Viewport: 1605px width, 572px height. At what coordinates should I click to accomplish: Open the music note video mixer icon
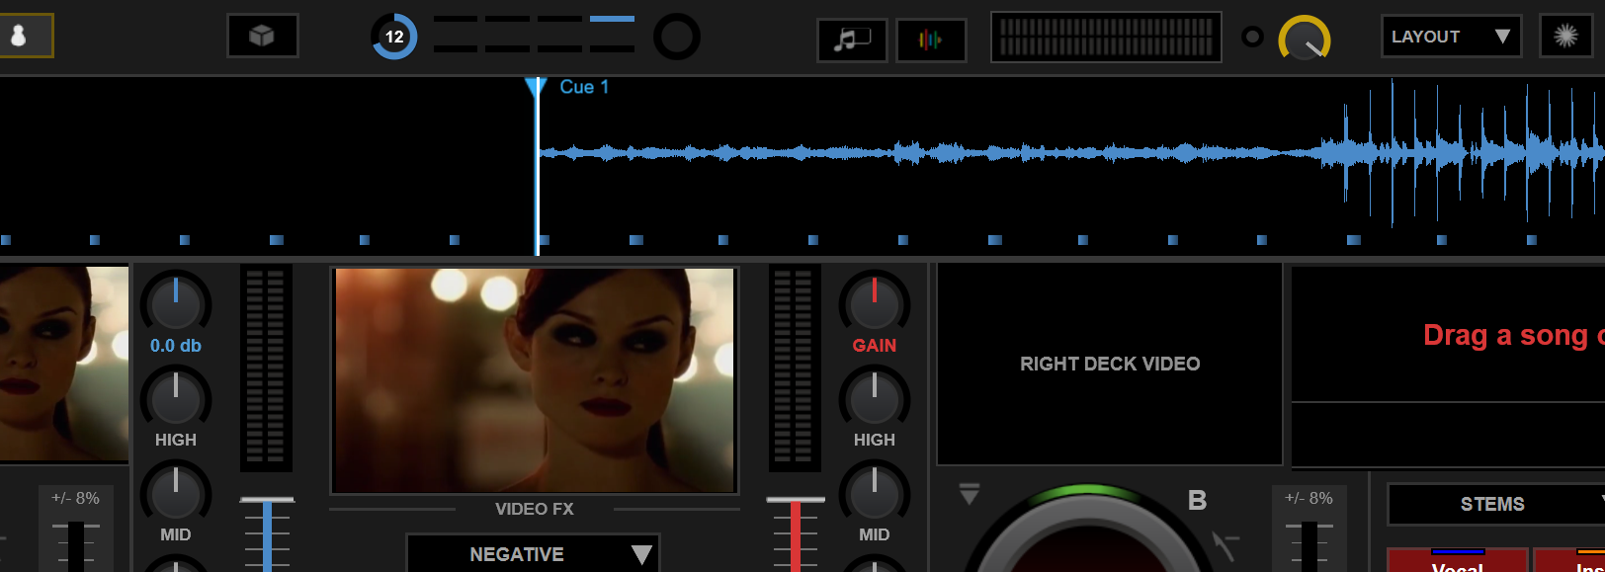coord(852,40)
